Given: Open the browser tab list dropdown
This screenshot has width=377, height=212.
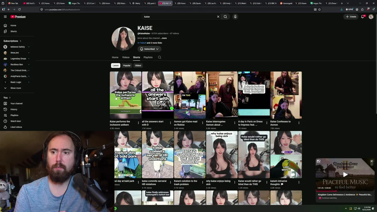Looking at the screenshot, I should [348, 3].
